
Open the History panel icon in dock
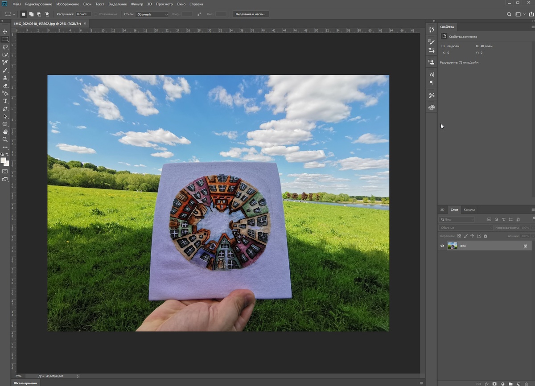point(431,29)
